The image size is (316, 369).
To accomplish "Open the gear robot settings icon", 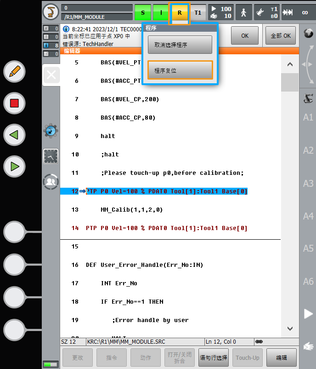I will tap(51, 131).
